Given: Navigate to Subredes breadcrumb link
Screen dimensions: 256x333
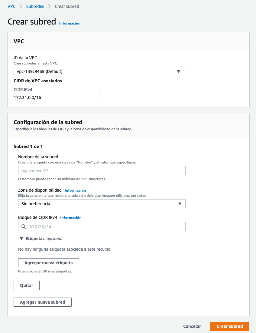Looking at the screenshot, I should coord(35,6).
